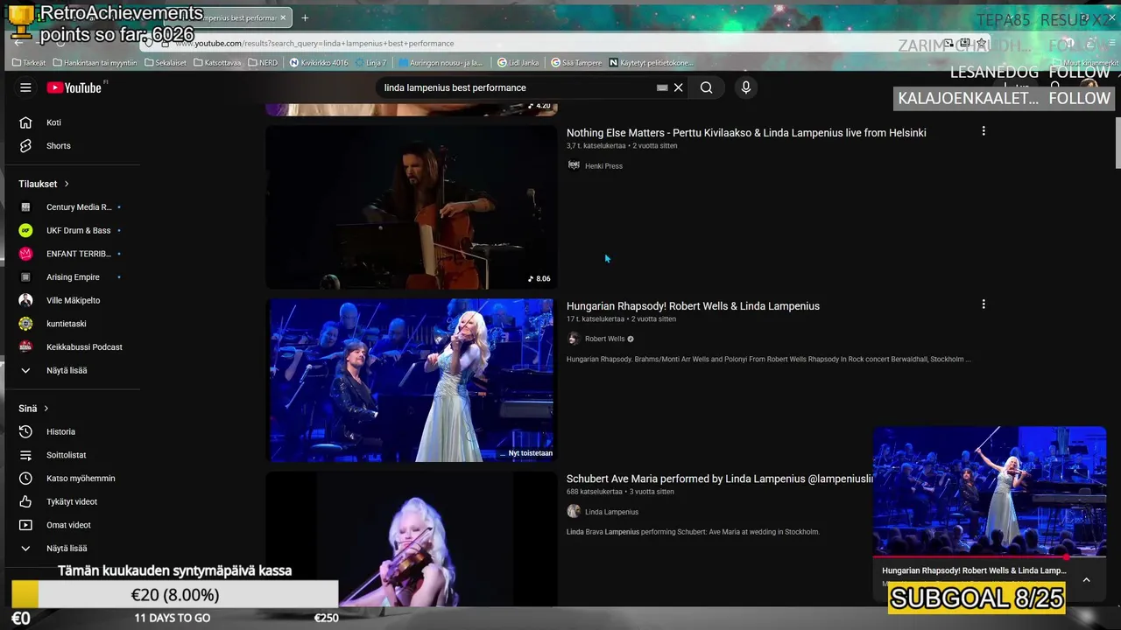Open Sää Tampere bookmark

576,63
